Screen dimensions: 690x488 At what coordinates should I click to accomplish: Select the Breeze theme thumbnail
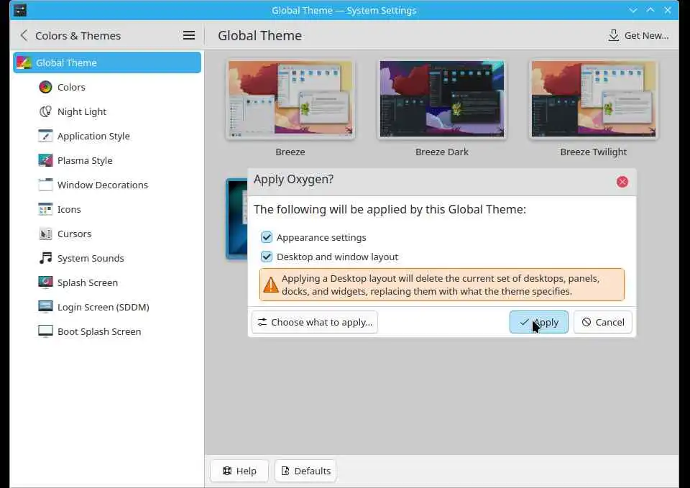click(290, 99)
